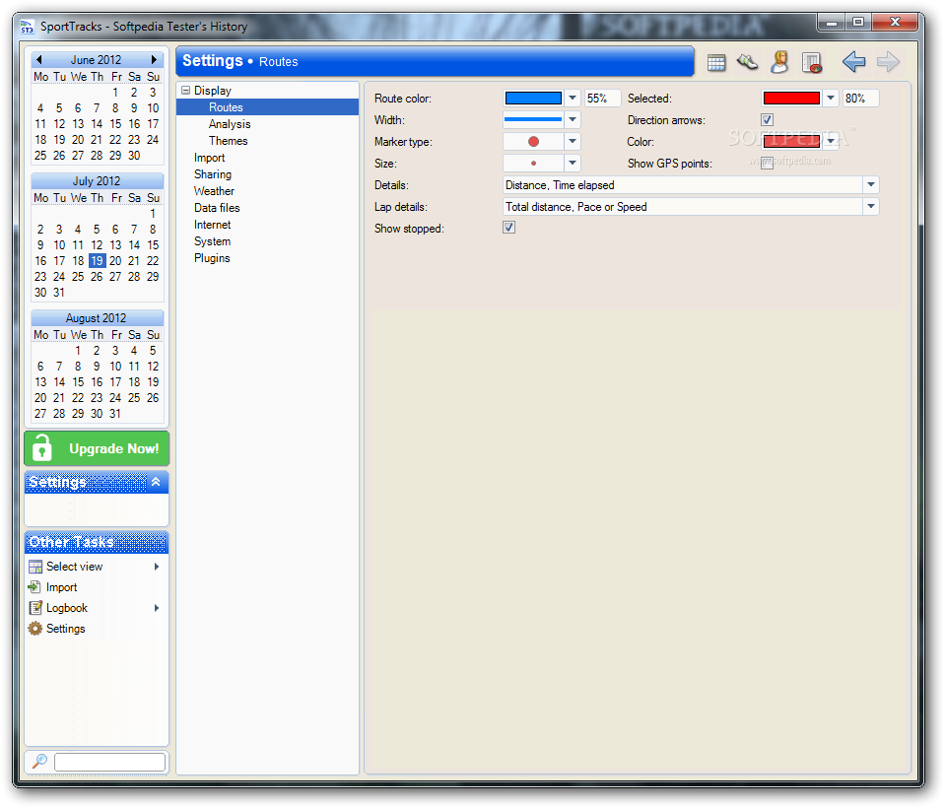Click the Import task icon
The image size is (945, 808).
click(34, 587)
